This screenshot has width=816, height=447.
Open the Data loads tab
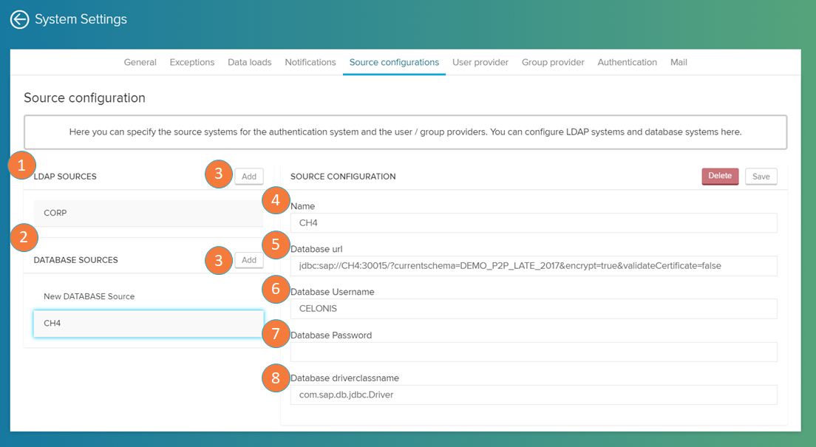[x=249, y=63]
